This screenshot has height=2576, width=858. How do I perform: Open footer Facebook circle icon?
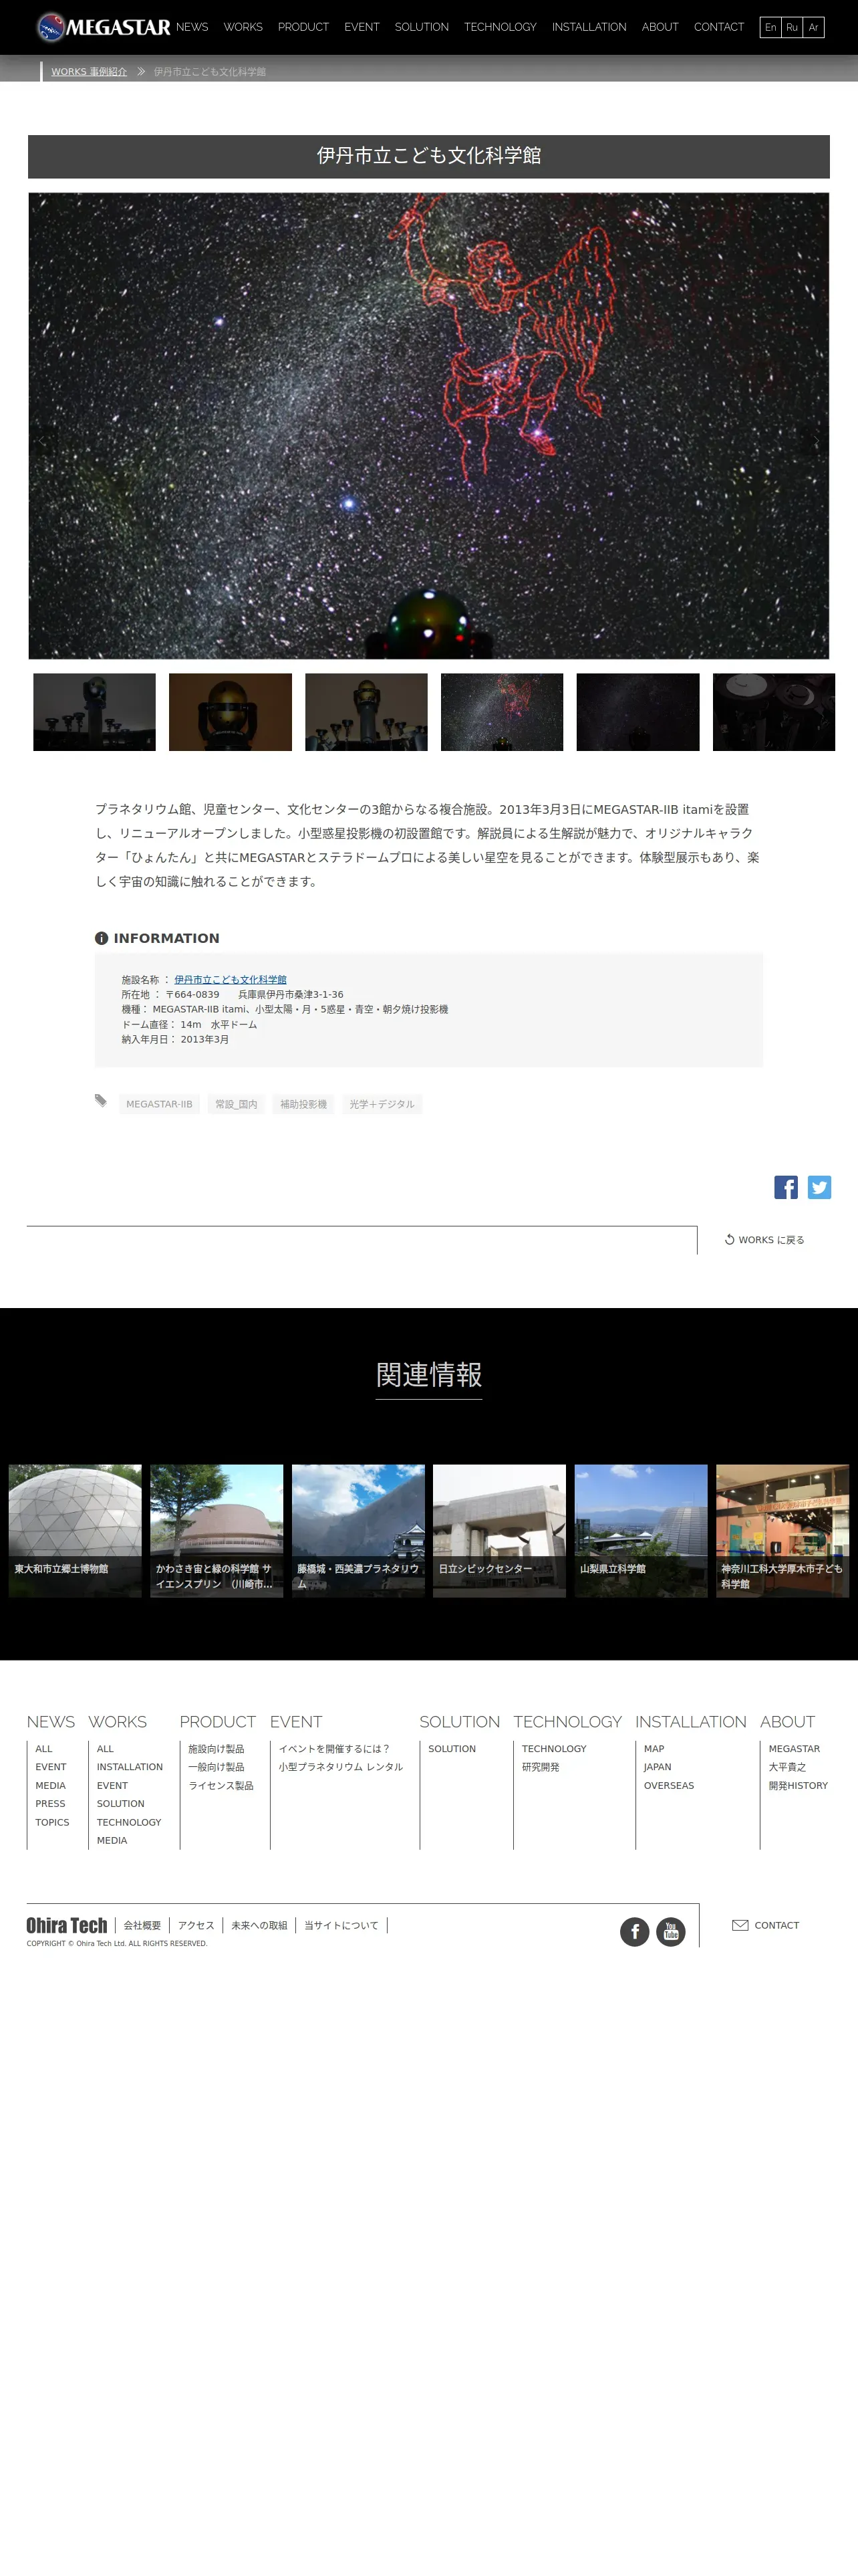click(634, 1932)
